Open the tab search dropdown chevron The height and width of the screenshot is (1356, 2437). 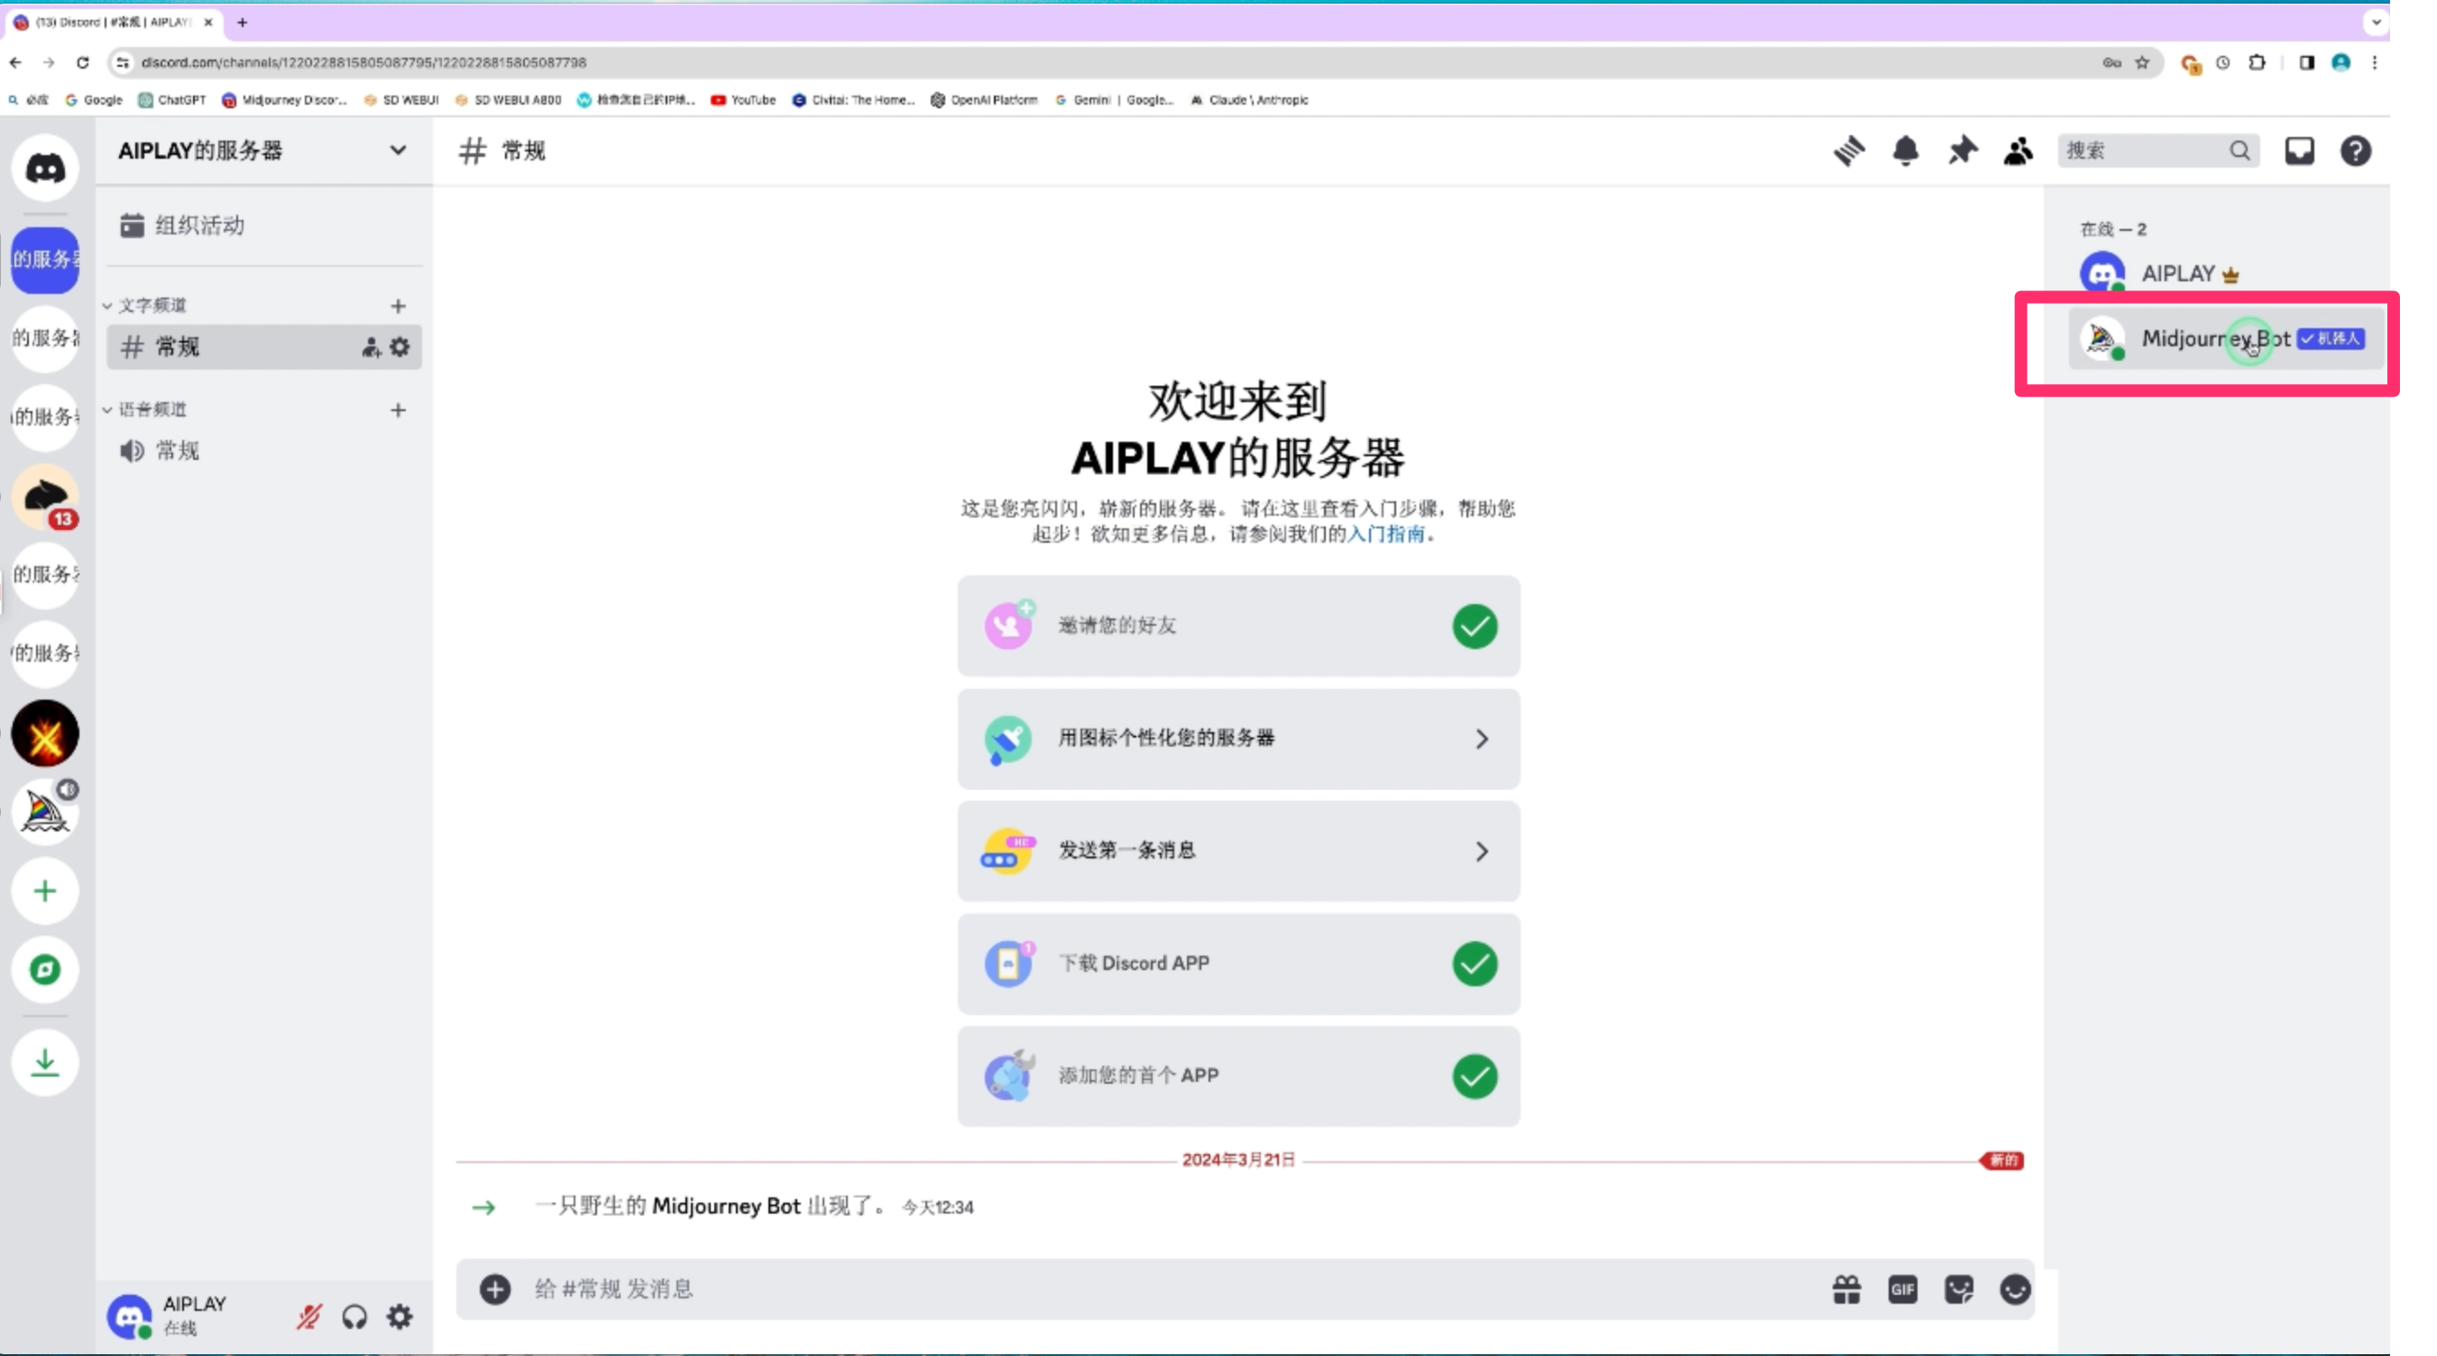(2376, 22)
